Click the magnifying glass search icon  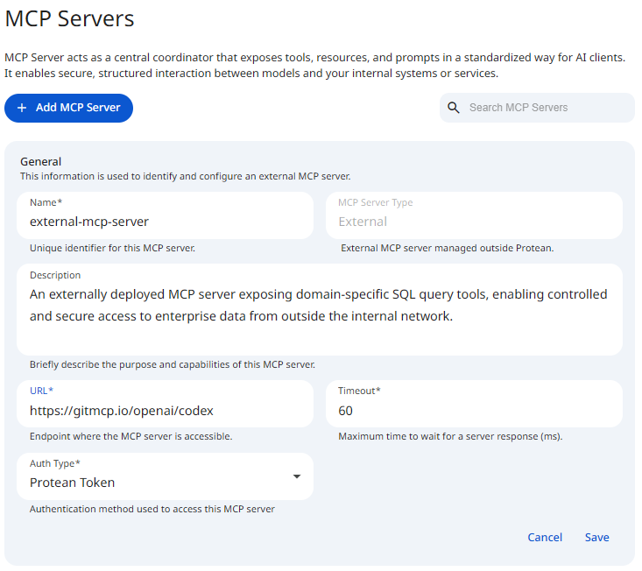(454, 108)
